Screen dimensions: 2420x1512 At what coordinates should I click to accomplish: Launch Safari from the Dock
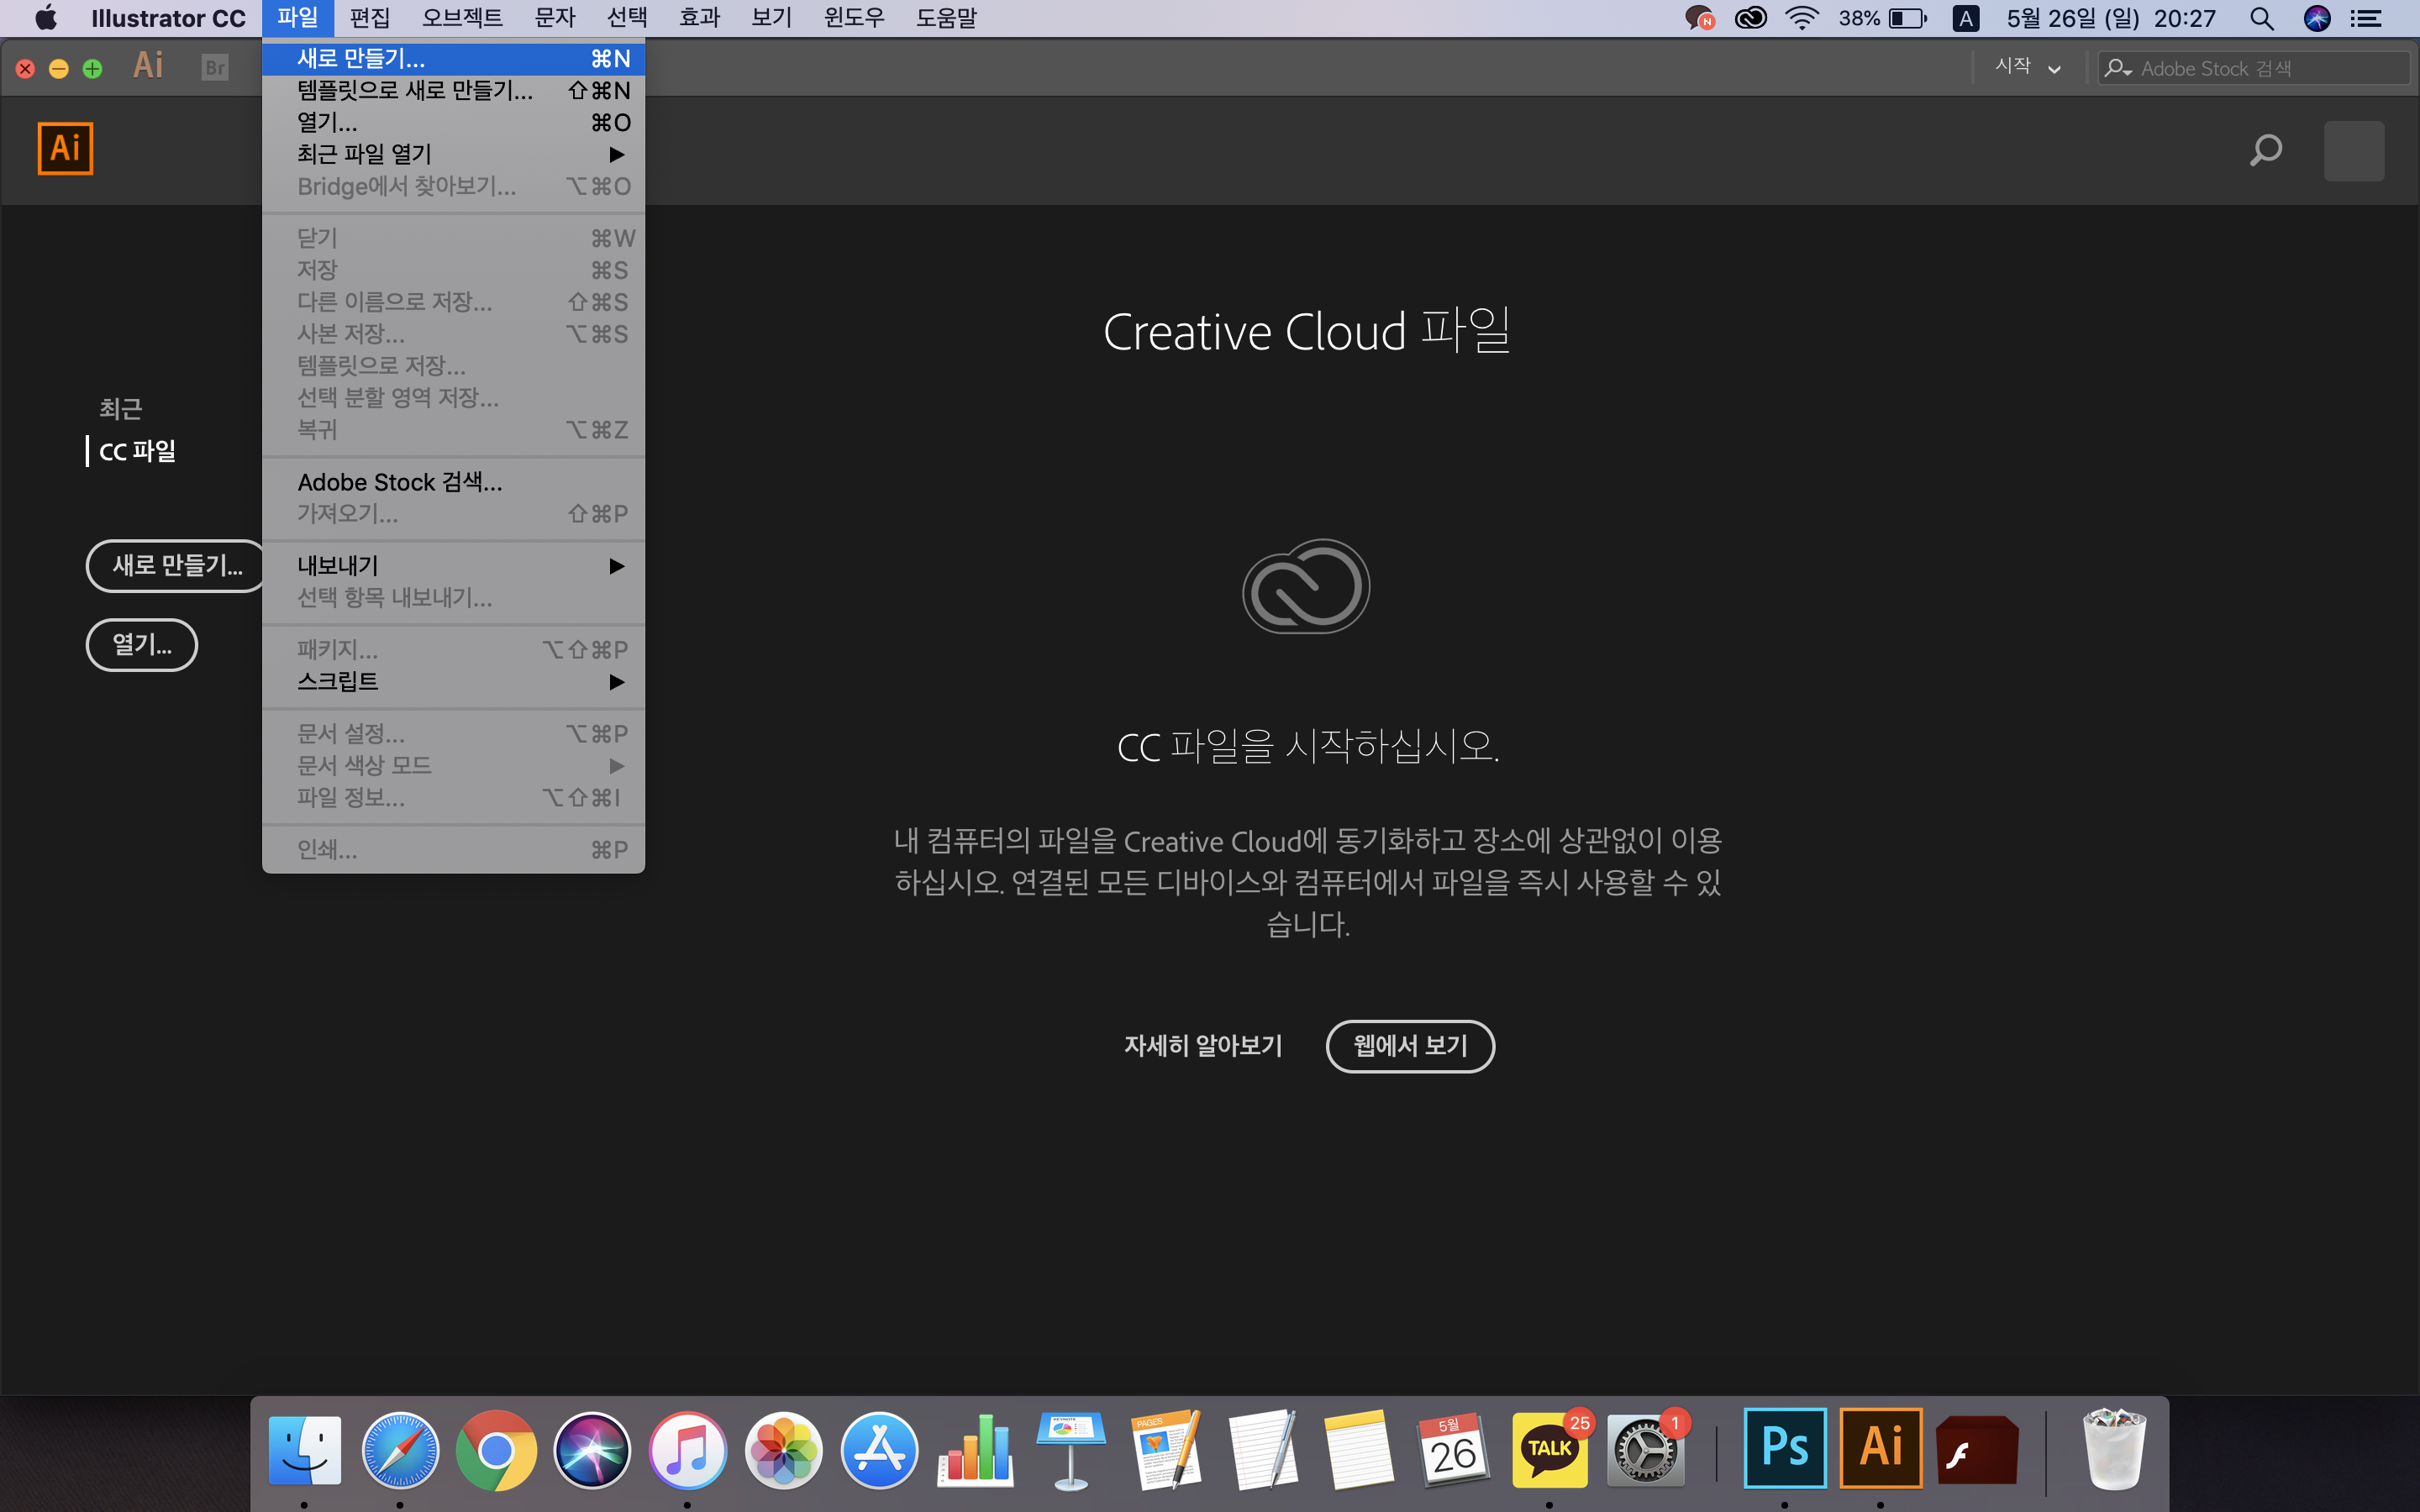400,1449
